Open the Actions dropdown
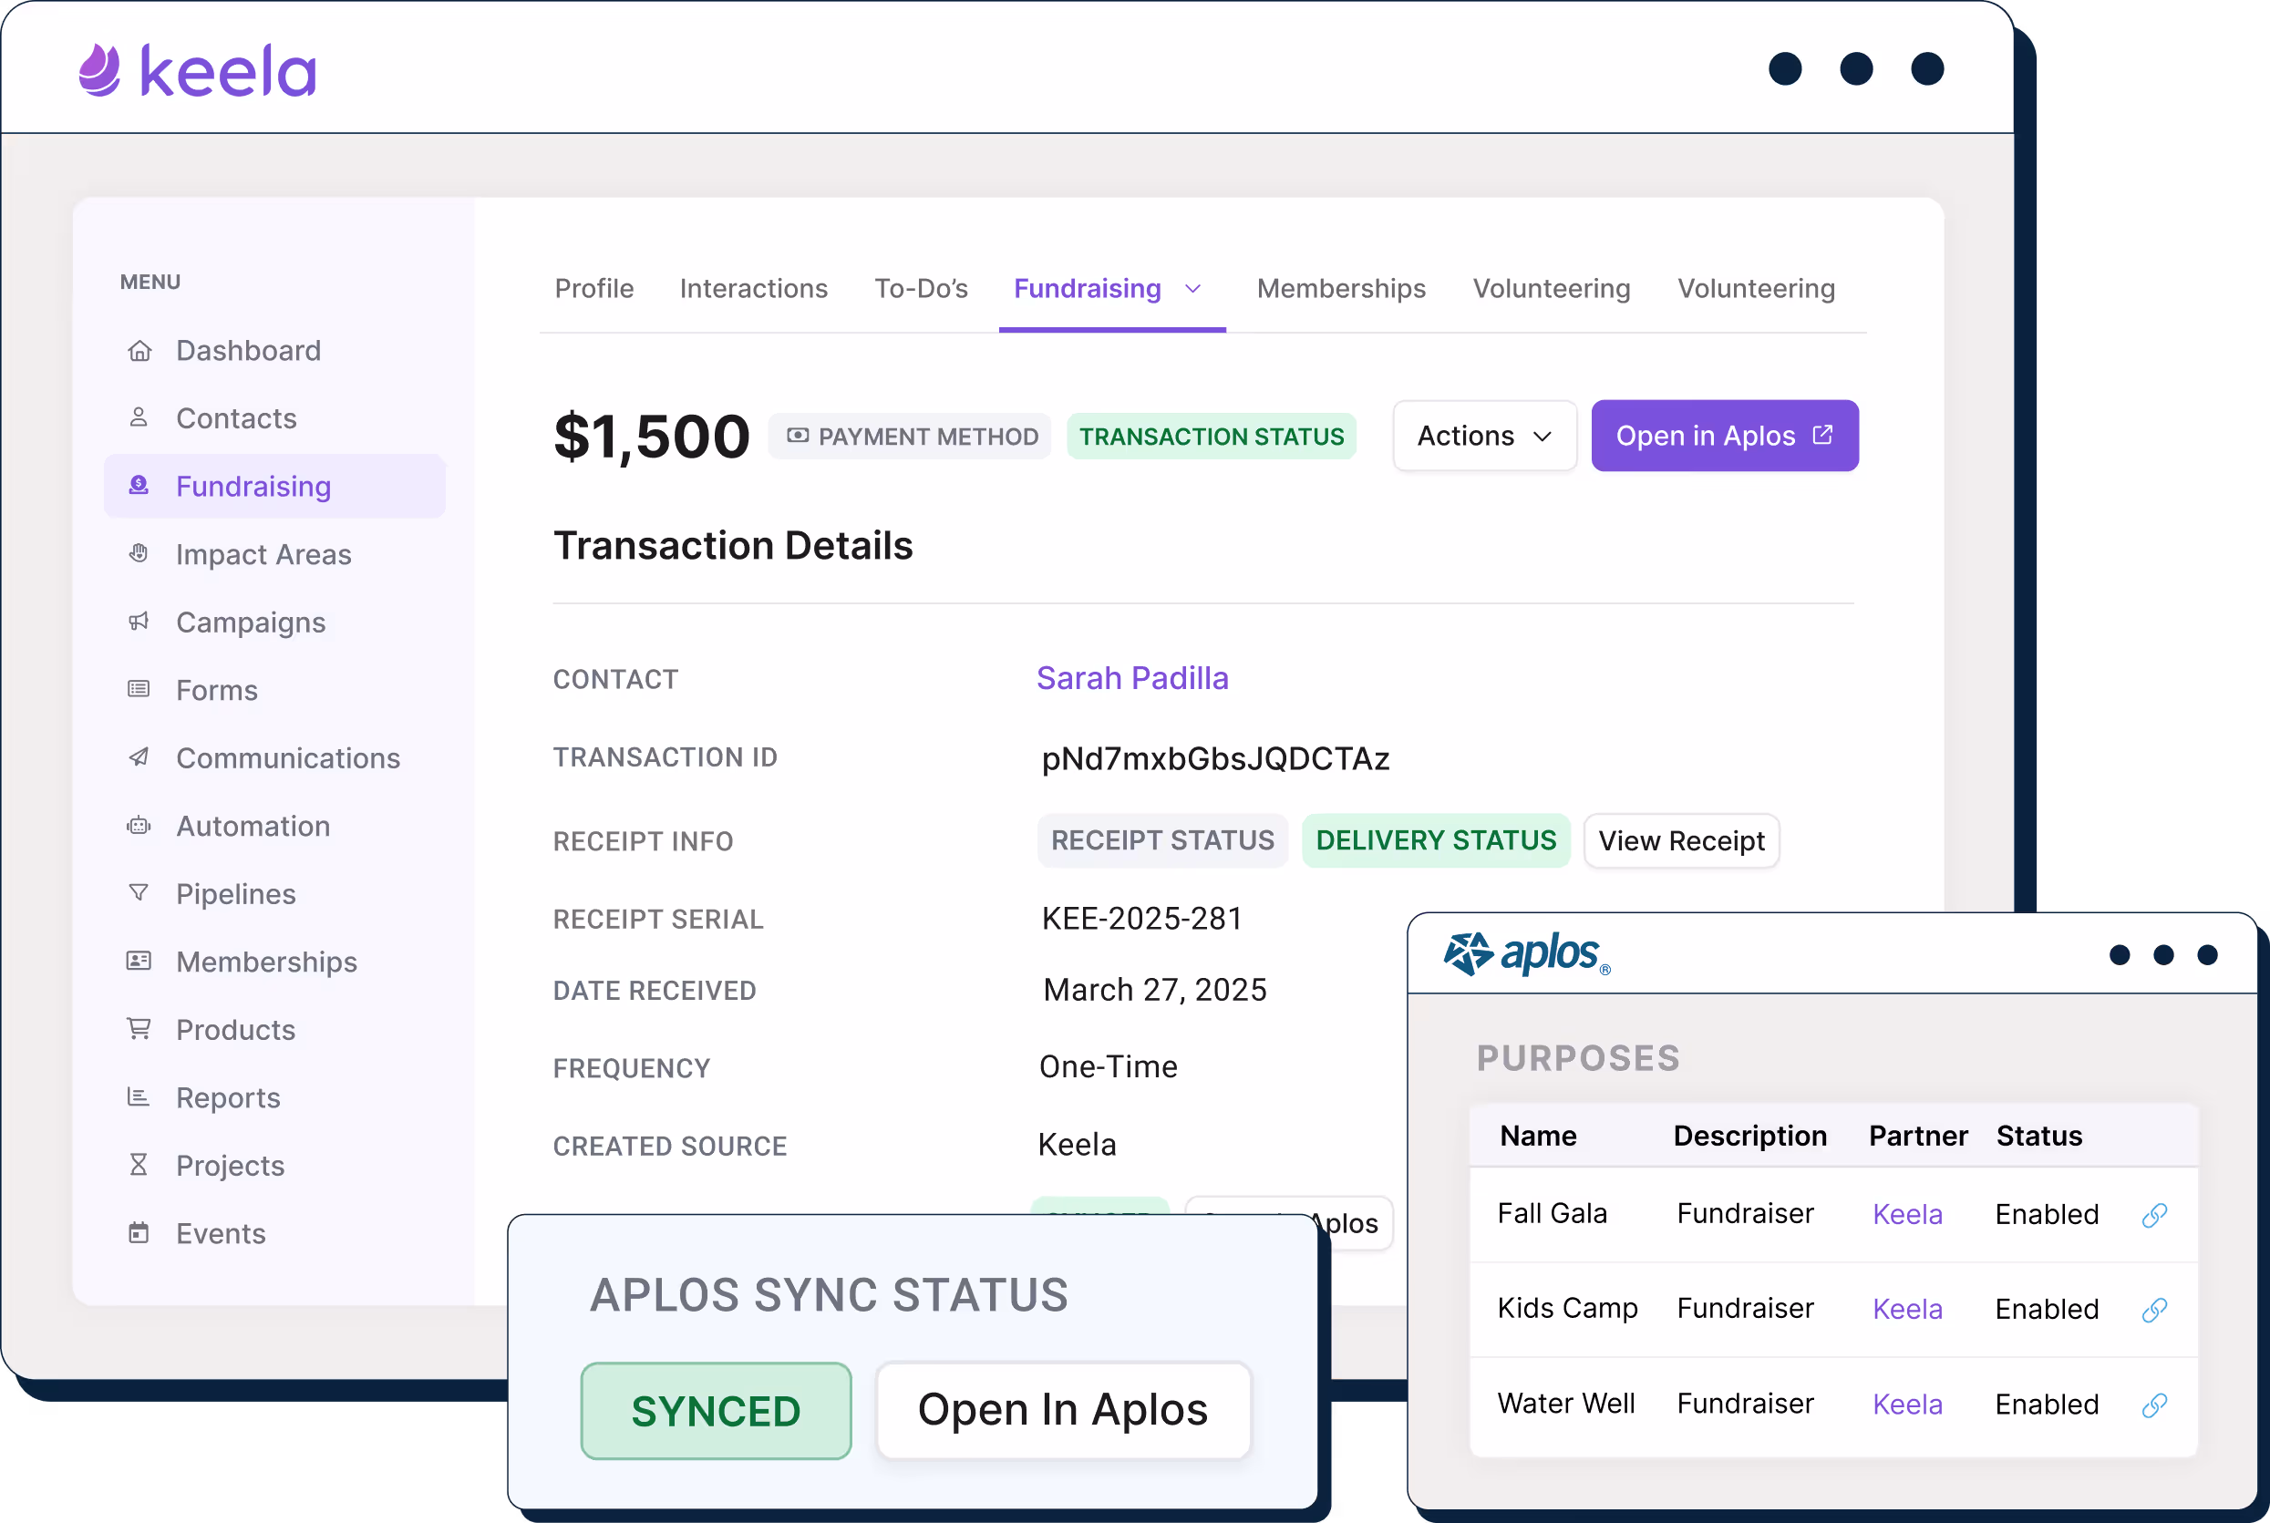The height and width of the screenshot is (1523, 2270). 1484,436
